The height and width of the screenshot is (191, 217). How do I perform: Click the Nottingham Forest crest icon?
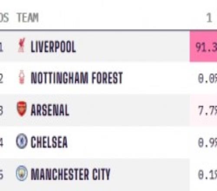(22, 77)
